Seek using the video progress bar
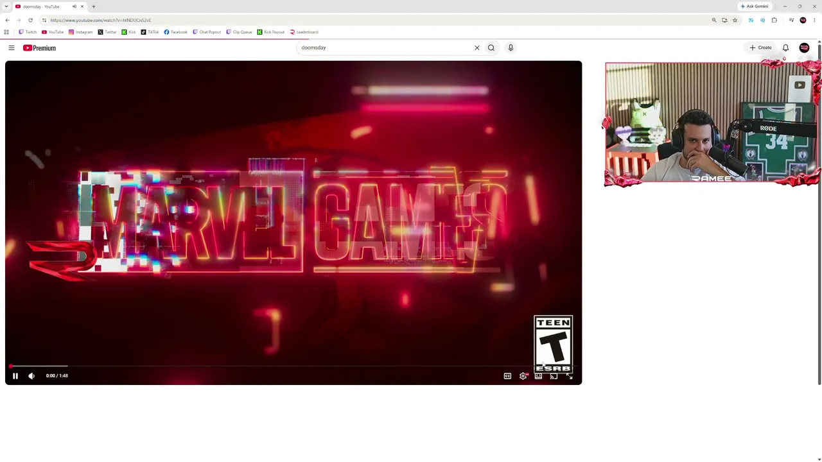822x462 pixels. (x=293, y=366)
